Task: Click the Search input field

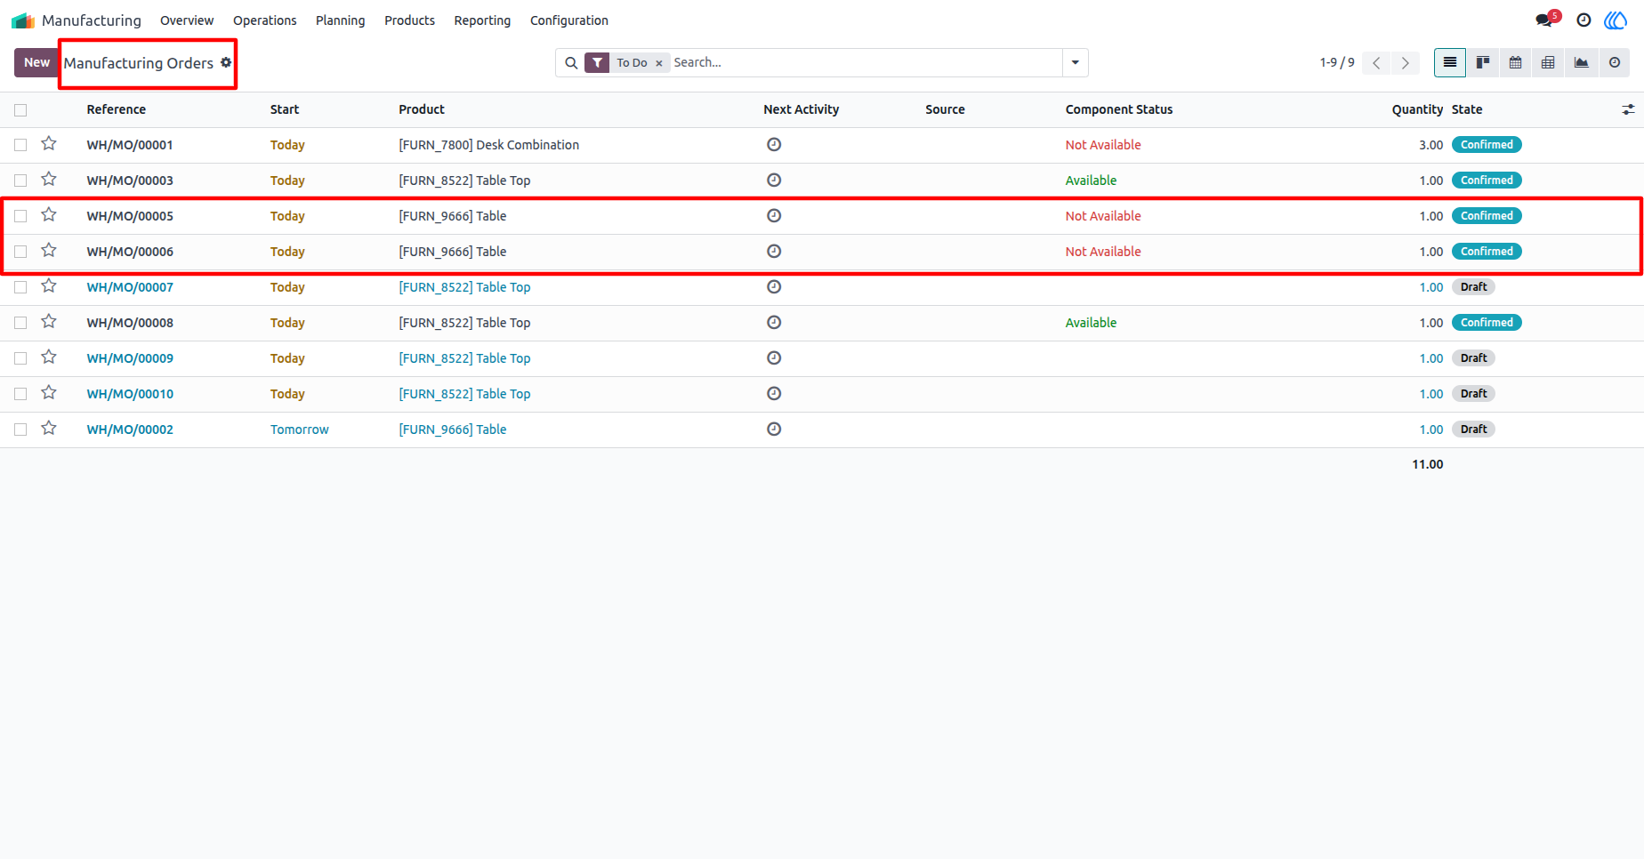Action: [x=865, y=62]
